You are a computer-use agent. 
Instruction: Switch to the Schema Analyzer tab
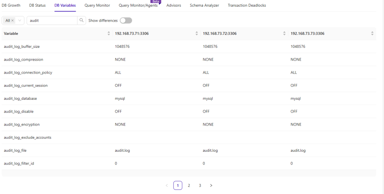[x=204, y=6]
